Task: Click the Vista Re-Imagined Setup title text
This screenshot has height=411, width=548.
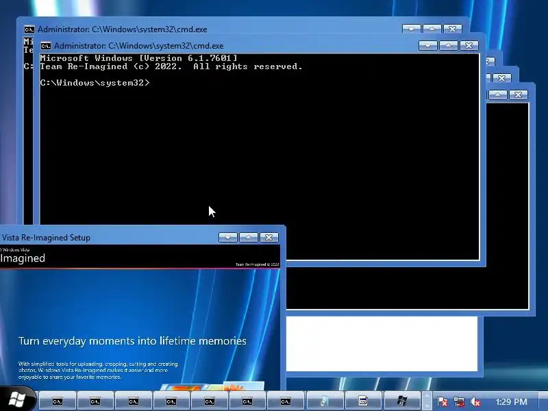Action: (x=46, y=238)
